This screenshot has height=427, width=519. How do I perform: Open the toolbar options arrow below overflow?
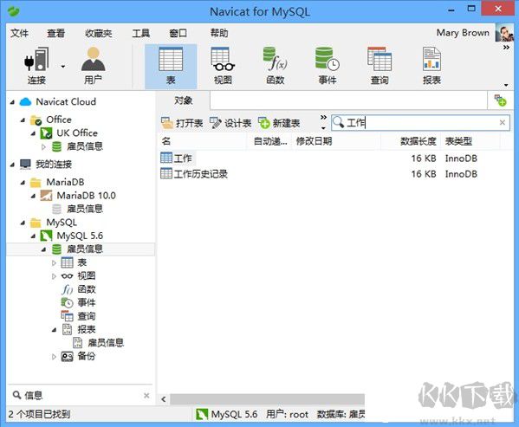(506, 86)
